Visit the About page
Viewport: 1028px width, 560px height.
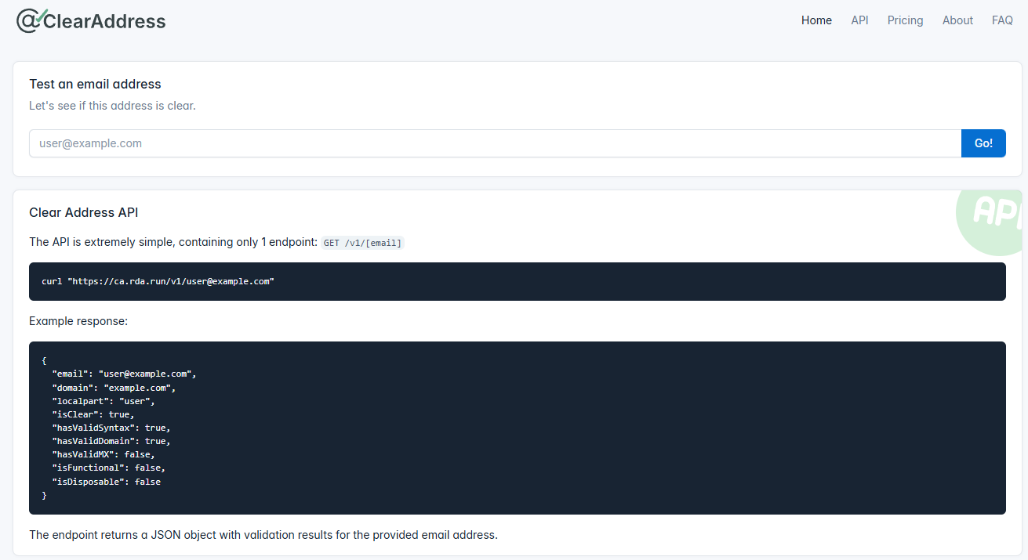pos(957,20)
